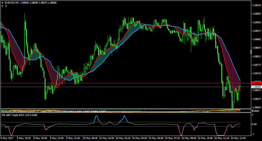262x141 pixels.
Task: Click the 10 May 12:40 time axis label
Action: (238, 138)
